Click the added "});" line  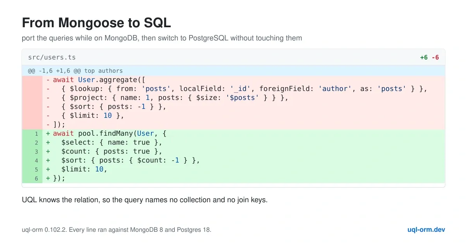click(233, 178)
